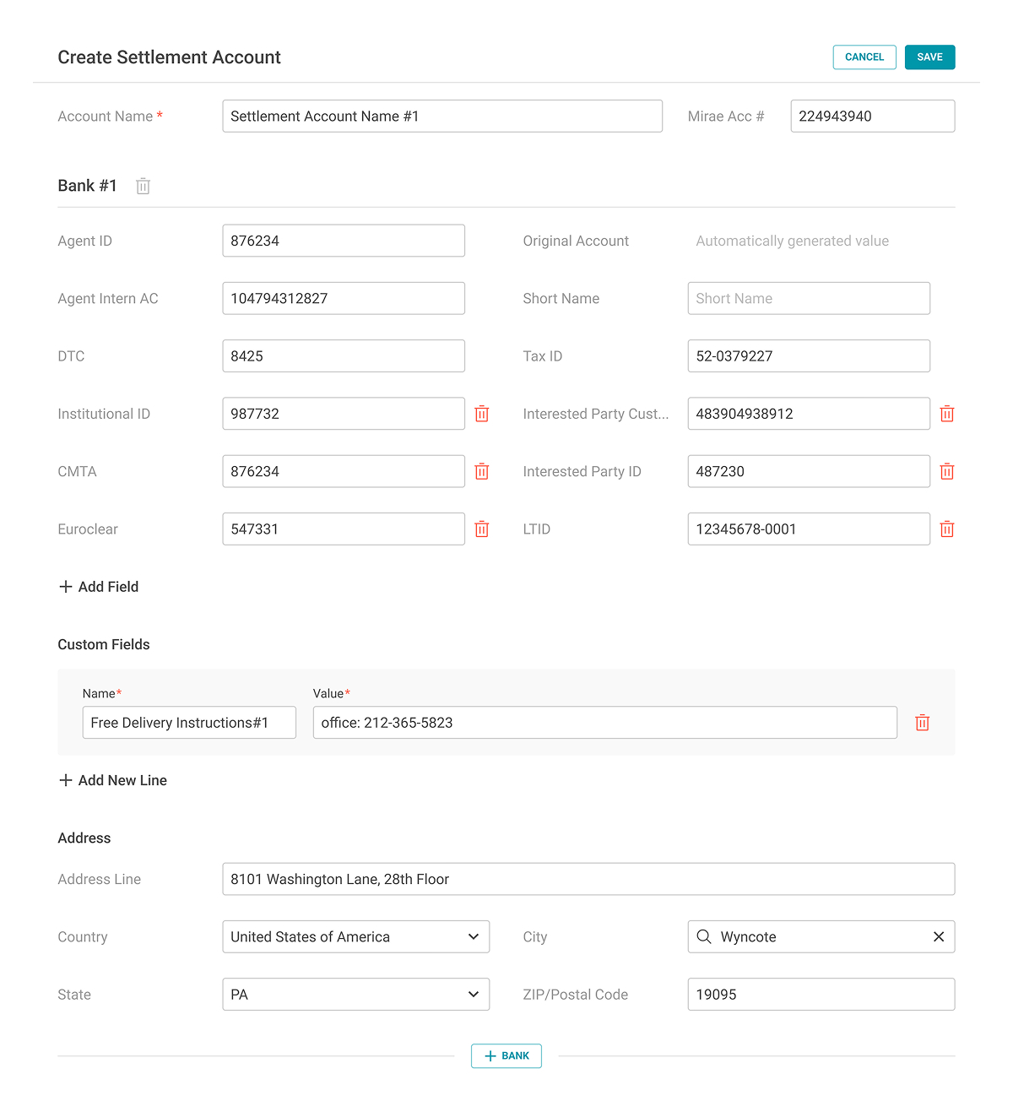
Task: Focus the Short Name input field
Action: pos(809,298)
